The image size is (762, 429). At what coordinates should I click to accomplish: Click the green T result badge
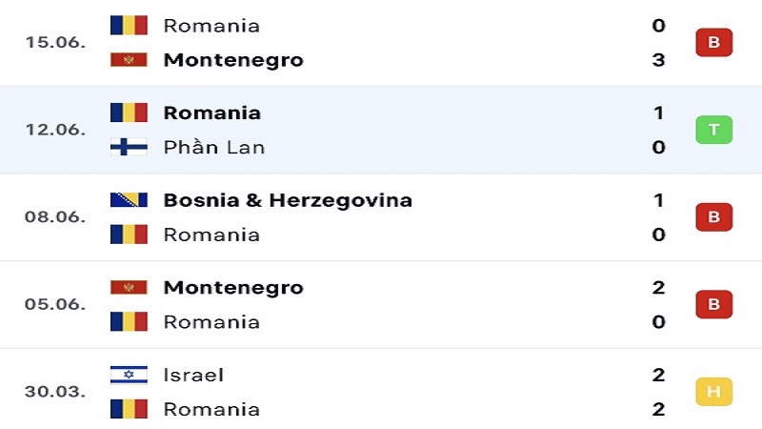coord(713,130)
